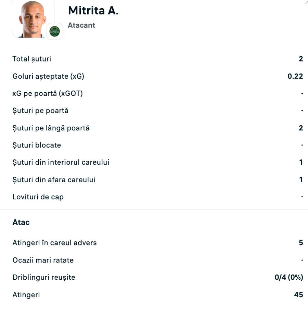Viewport: 308px width, 313px height.
Task: Select the Șuturi pe lângă poartă value 2
Action: [300, 128]
